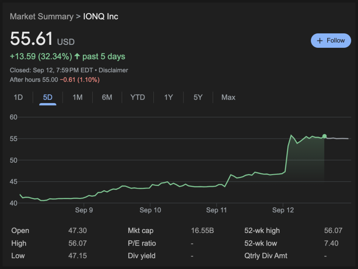Switch chart to 6M range
This screenshot has height=269, width=358.
pyautogui.click(x=107, y=97)
